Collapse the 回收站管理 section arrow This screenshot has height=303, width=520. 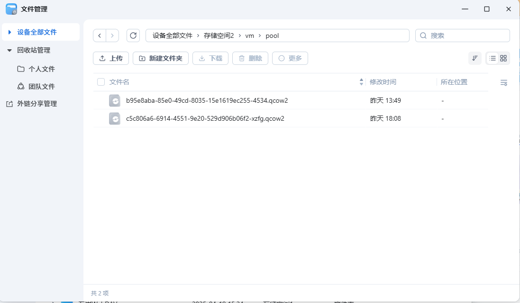pyautogui.click(x=9, y=50)
